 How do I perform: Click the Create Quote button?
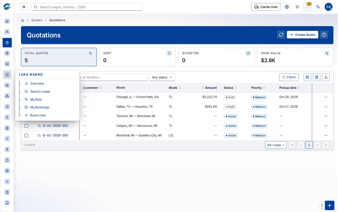pos(302,35)
